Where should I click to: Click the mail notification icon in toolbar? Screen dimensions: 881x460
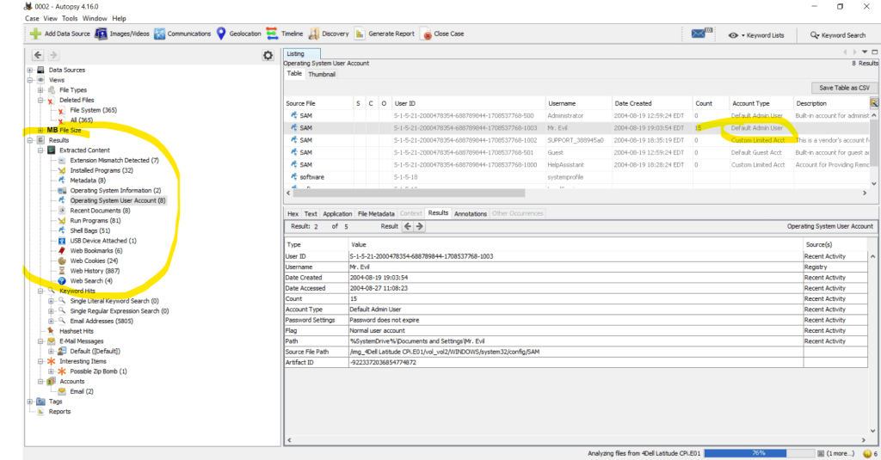click(699, 34)
